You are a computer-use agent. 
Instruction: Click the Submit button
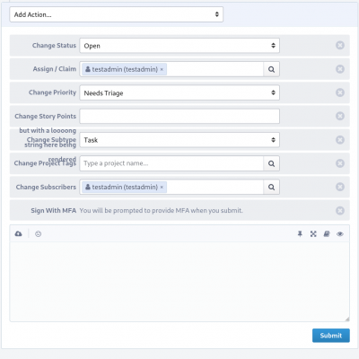click(331, 336)
